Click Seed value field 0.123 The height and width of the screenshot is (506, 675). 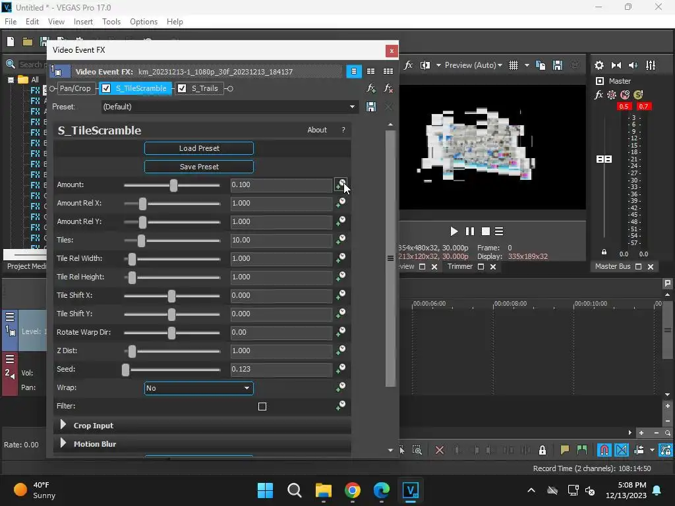[281, 369]
